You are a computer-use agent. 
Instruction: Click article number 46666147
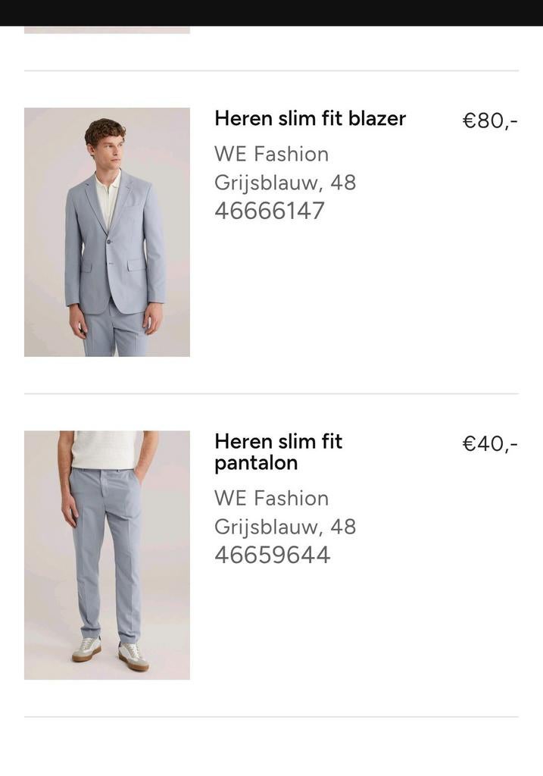(269, 210)
